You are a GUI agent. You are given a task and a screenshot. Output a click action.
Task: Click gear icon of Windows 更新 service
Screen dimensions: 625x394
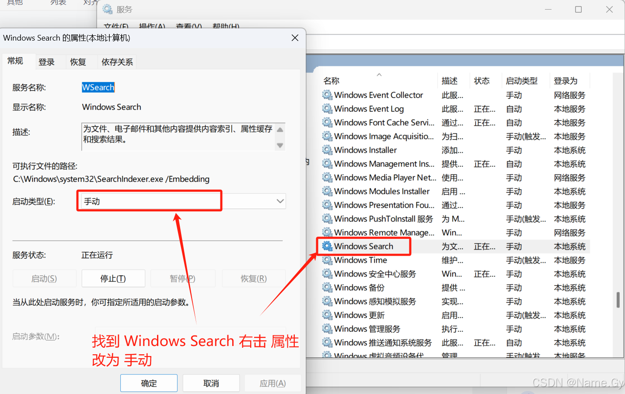327,315
